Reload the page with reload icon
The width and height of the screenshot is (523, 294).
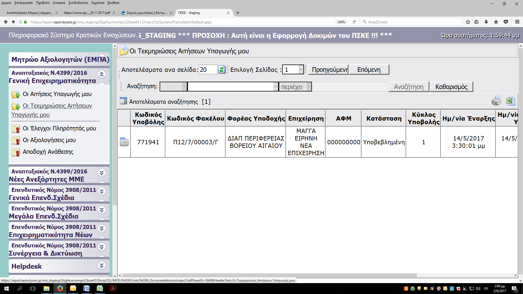tap(354, 22)
